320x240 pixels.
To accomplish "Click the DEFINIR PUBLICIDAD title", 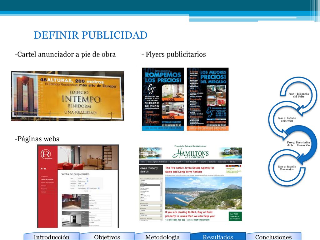I will 91,35.
